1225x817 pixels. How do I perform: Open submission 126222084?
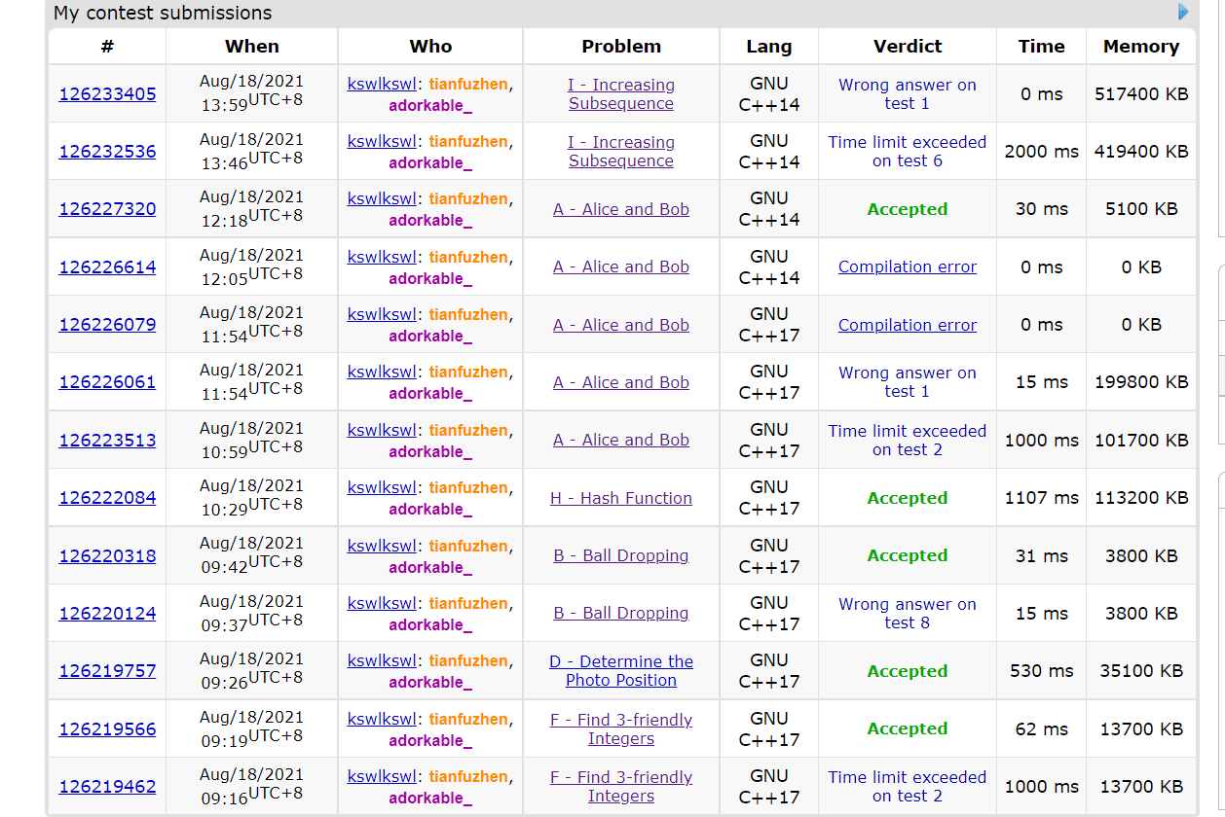pos(107,498)
